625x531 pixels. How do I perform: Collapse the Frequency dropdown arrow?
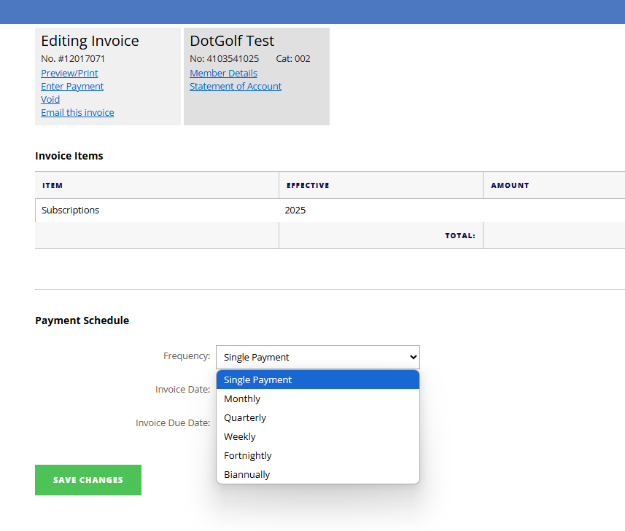tap(414, 357)
